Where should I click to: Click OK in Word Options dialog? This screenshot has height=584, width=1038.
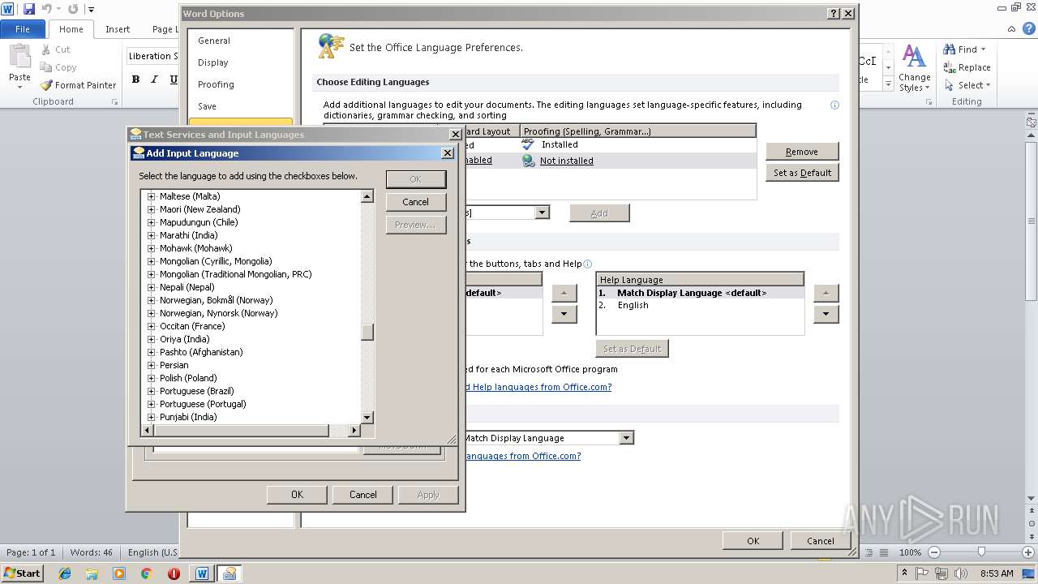pyautogui.click(x=753, y=541)
